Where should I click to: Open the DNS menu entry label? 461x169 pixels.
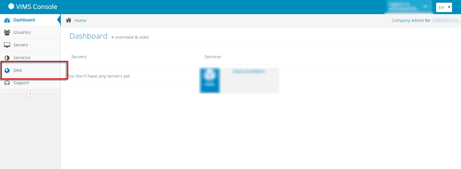pyautogui.click(x=18, y=70)
